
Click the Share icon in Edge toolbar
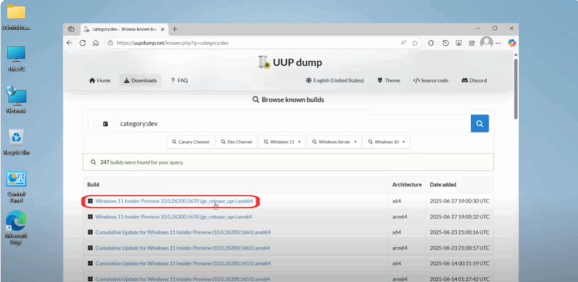472,43
